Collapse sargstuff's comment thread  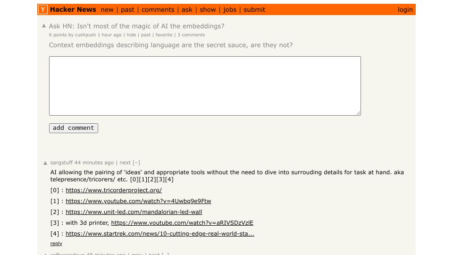click(136, 163)
